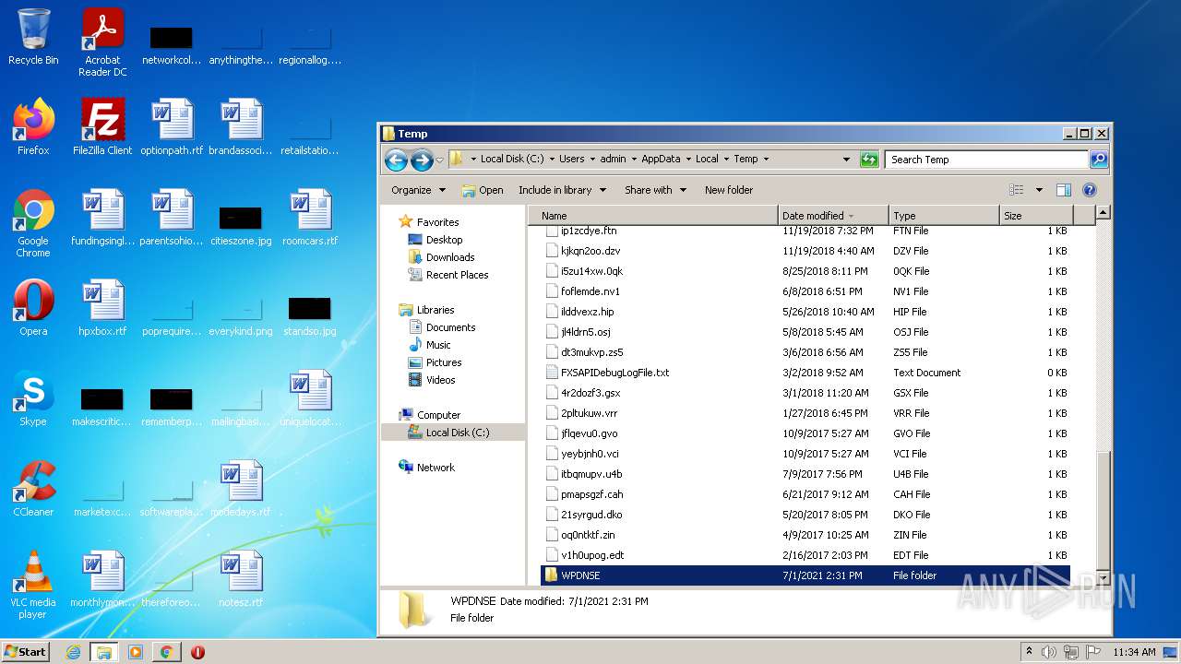This screenshot has height=664, width=1181.
Task: Click scrollbar up arrow in file list
Action: point(1102,213)
